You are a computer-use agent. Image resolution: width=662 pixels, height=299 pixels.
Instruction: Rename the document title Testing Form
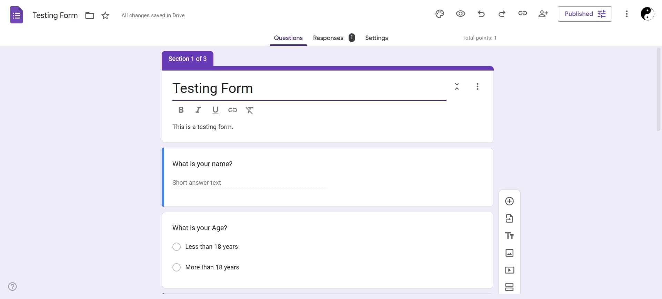click(55, 15)
